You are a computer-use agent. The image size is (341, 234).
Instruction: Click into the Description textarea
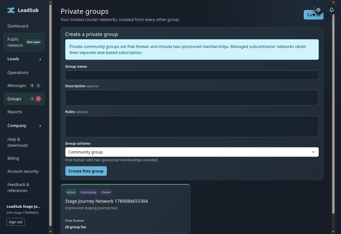192,98
